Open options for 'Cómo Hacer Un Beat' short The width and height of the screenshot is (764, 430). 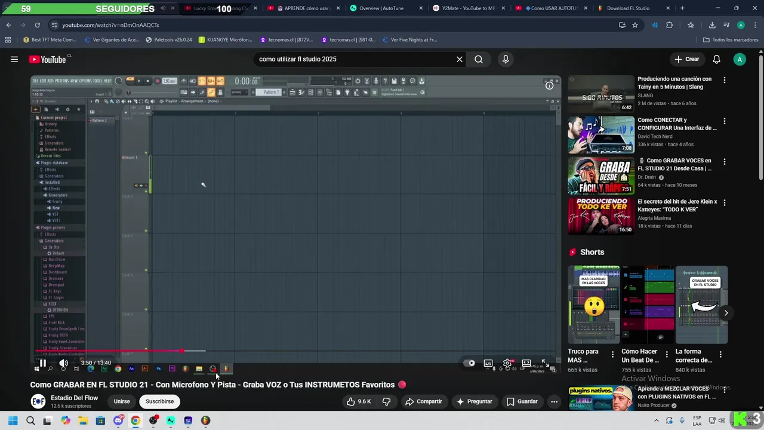click(x=666, y=354)
